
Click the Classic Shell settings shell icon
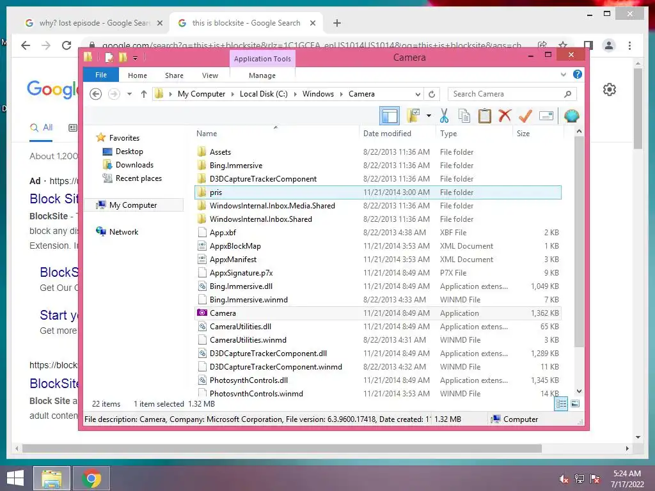571,116
